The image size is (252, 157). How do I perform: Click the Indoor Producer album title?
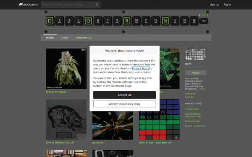tap(56, 92)
